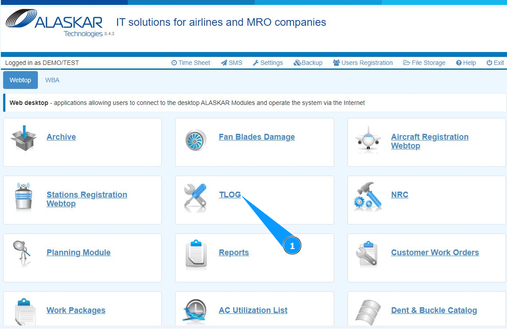
Task: Open SMS from top menu
Action: pos(232,63)
